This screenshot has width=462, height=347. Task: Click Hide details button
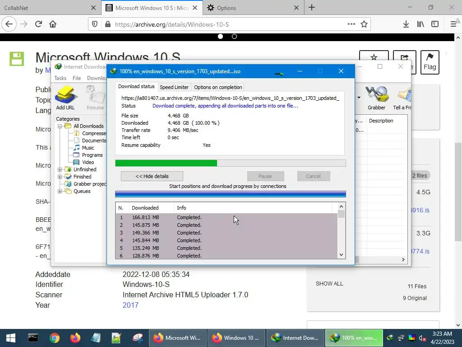tap(152, 176)
